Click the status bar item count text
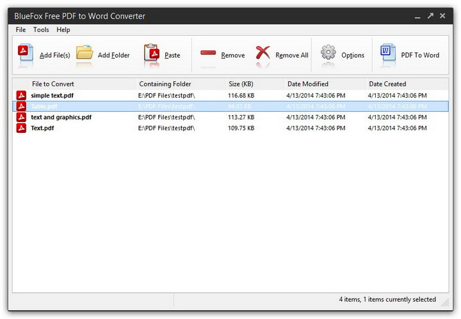Image resolution: width=461 pixels, height=319 pixels. (387, 299)
